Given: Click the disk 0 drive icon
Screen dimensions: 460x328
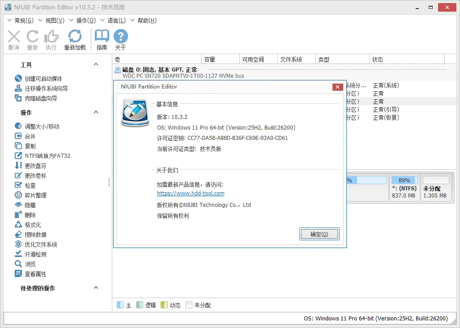Looking at the screenshot, I should 118,70.
